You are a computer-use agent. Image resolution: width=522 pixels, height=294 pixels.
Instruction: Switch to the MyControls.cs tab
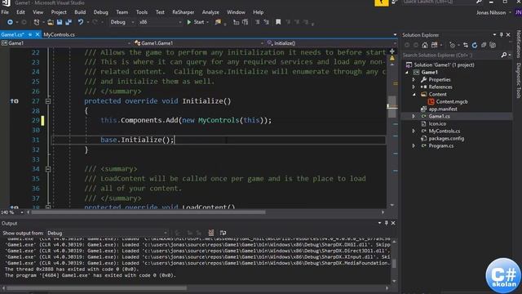point(59,34)
